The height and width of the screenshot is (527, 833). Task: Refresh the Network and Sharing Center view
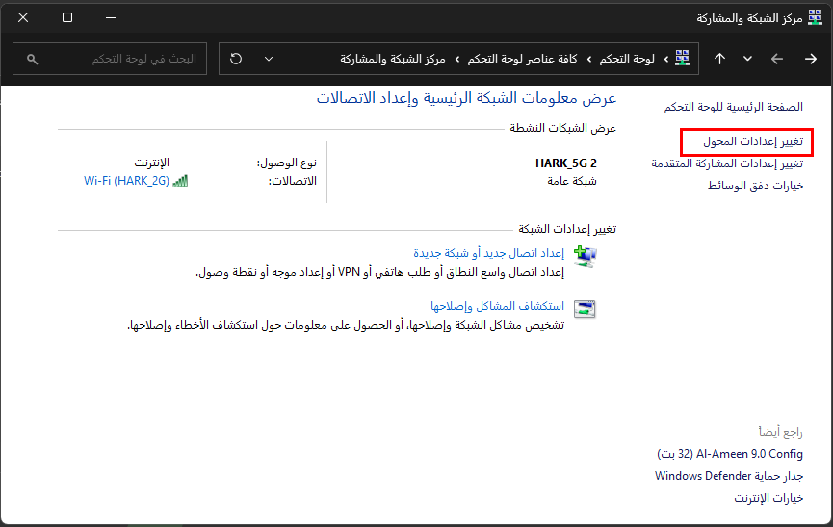(237, 59)
